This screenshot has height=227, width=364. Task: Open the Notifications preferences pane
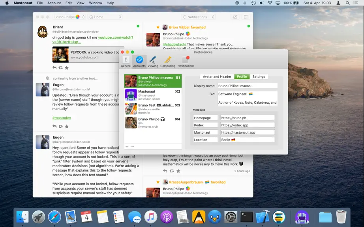click(186, 61)
